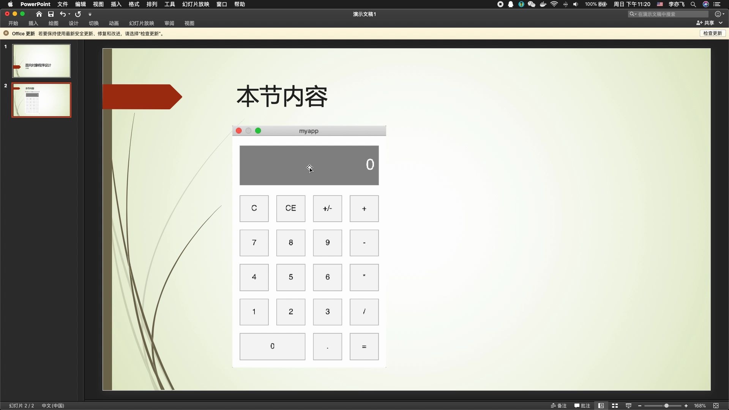Select the 幻灯片放映 ribbon tab

[x=141, y=24]
